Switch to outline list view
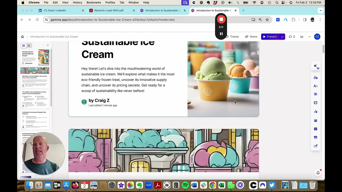The width and height of the screenshot is (342, 192). point(29,45)
